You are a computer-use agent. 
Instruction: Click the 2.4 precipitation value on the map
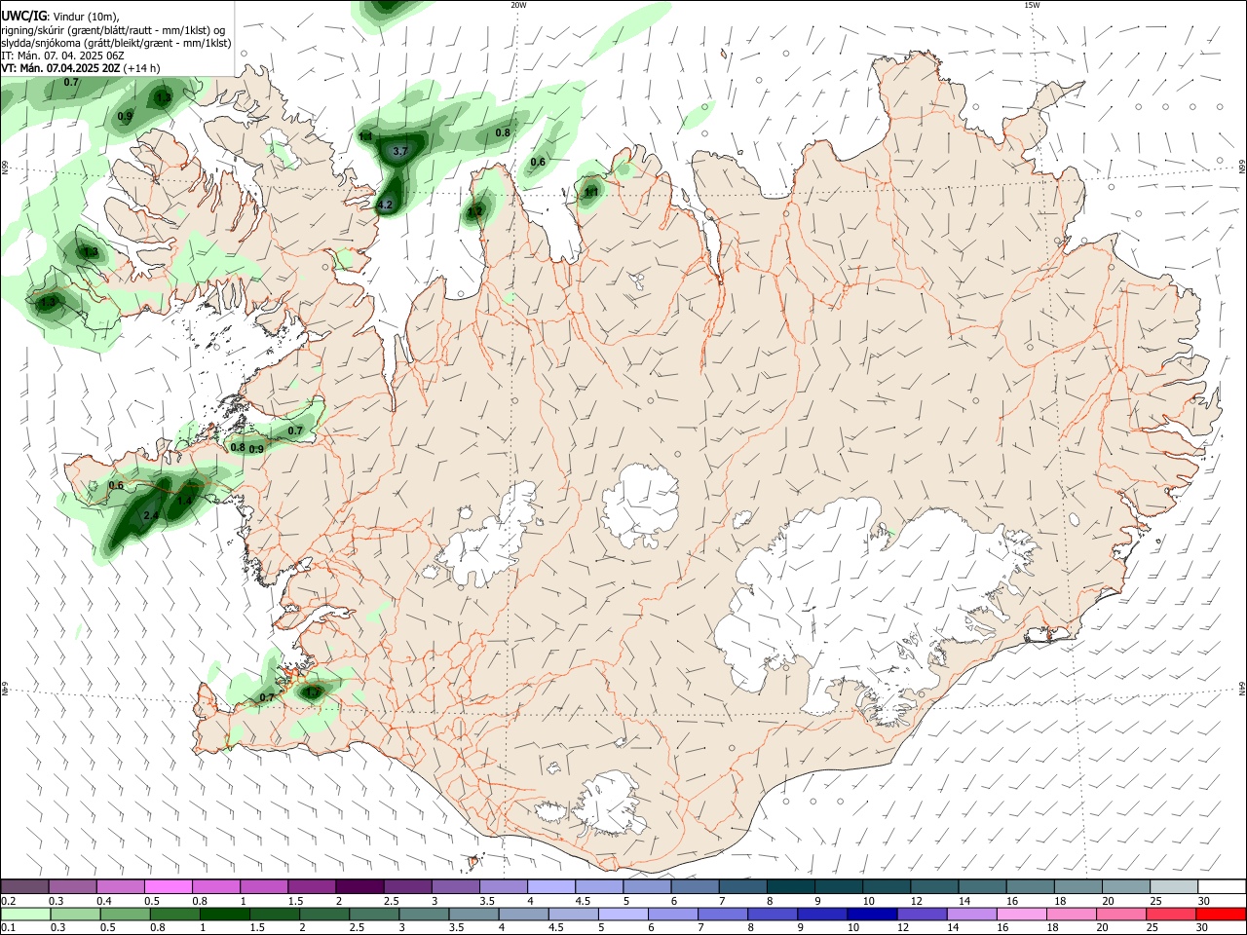[x=151, y=515]
